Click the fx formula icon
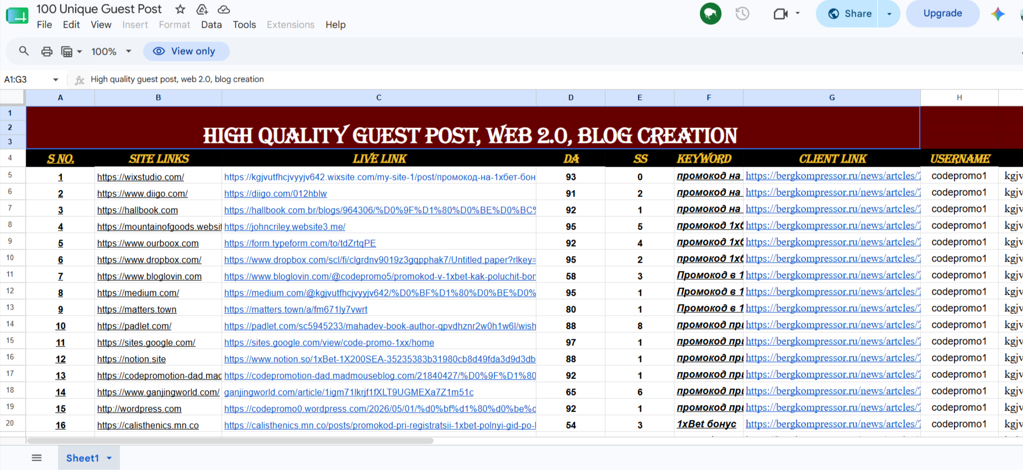Screen dimensions: 1023x470 (x=80, y=80)
